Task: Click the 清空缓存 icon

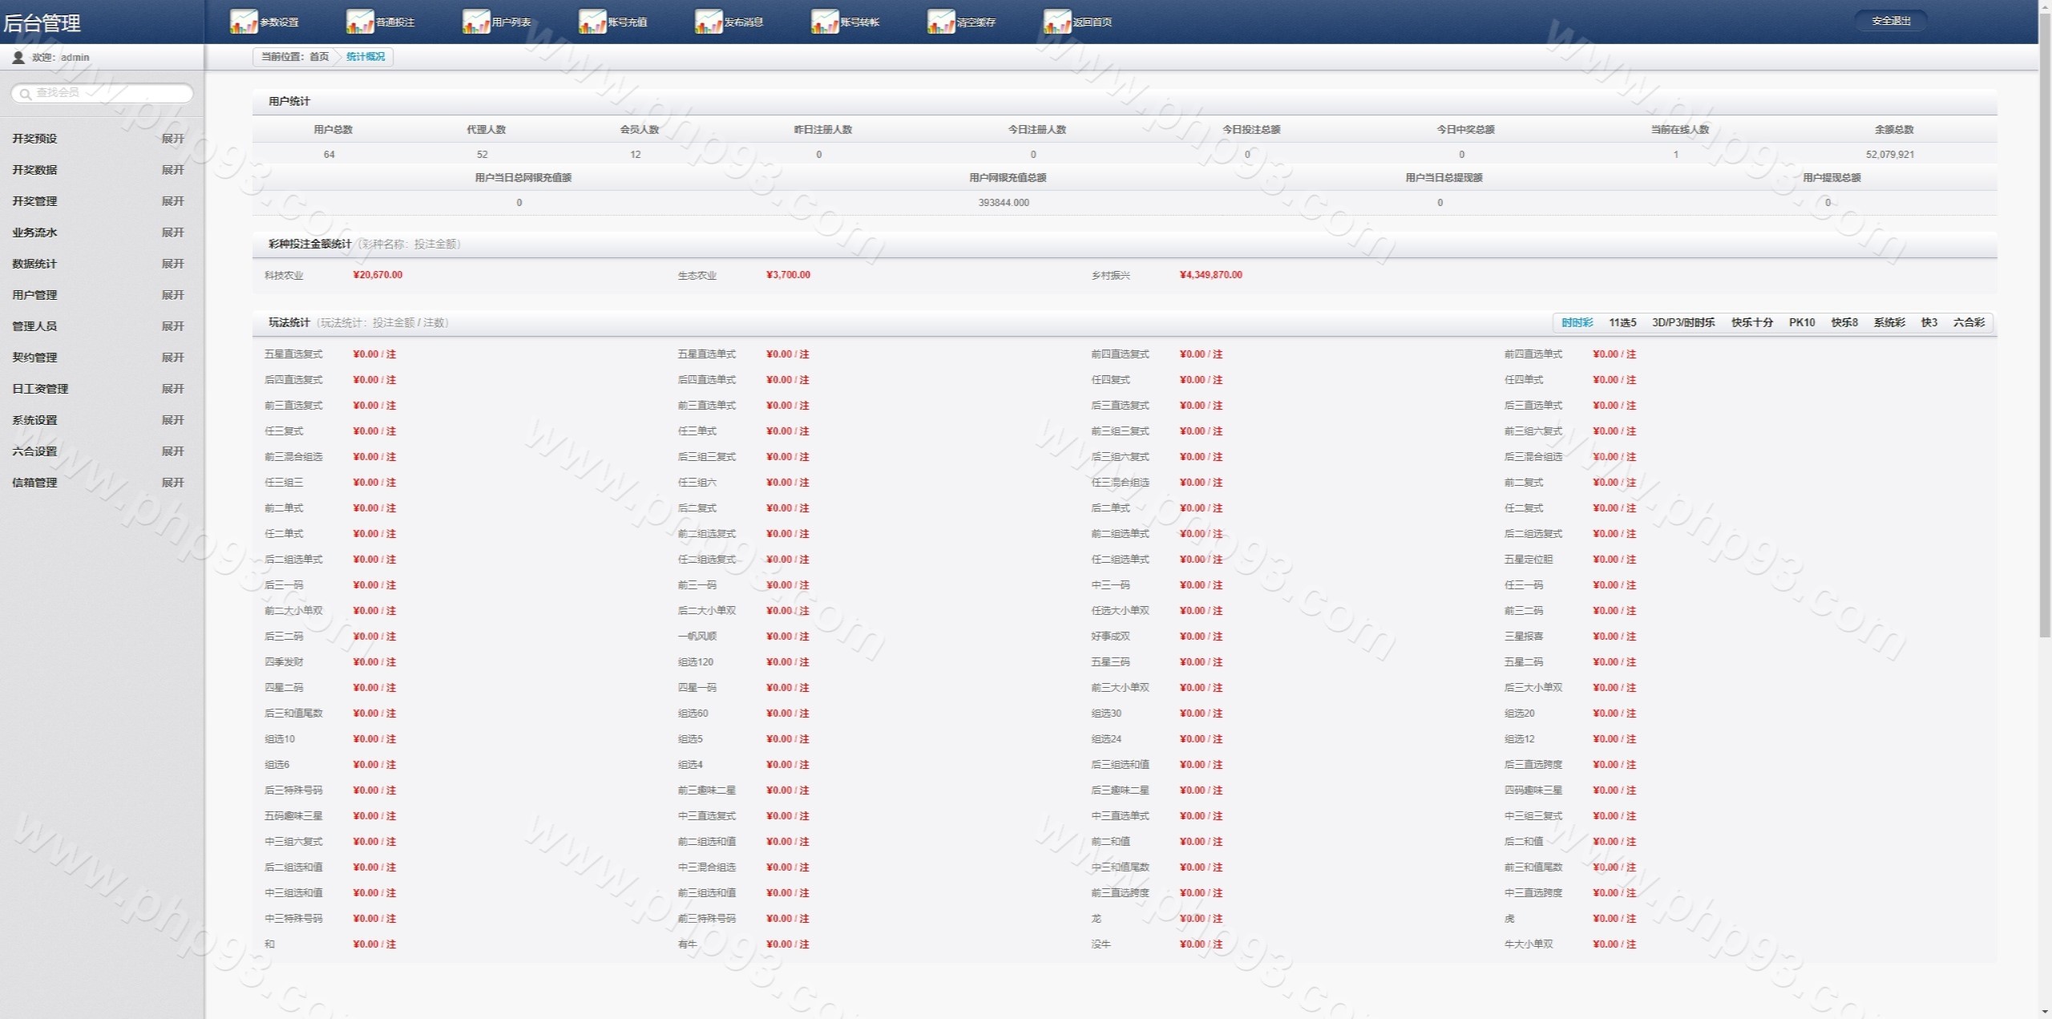Action: click(941, 22)
